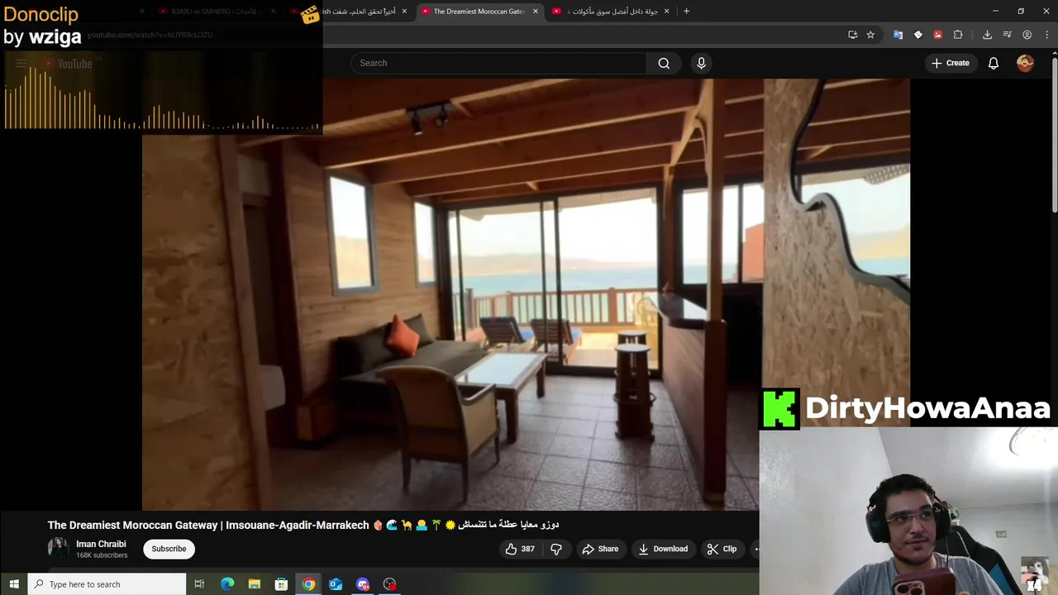Click the install app icon in address bar

tap(852, 35)
